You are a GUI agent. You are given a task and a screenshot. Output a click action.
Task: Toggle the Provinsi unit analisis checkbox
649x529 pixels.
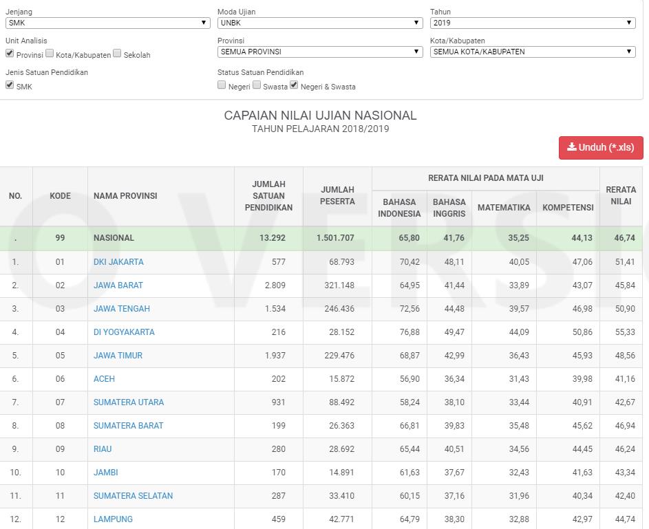point(10,54)
